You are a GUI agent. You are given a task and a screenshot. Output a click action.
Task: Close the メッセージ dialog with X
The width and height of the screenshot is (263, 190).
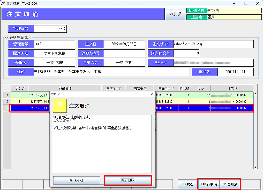tap(152, 94)
